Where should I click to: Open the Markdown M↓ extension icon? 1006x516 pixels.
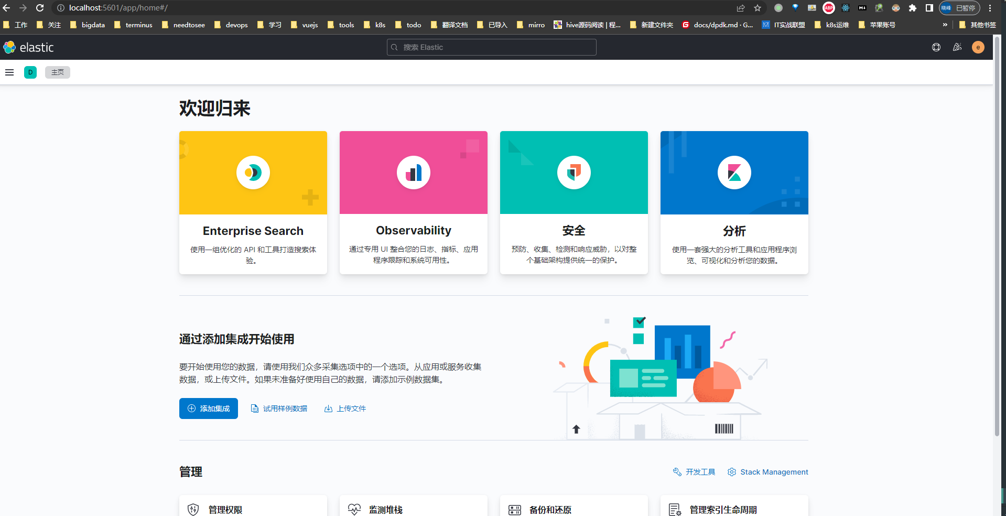pos(862,8)
